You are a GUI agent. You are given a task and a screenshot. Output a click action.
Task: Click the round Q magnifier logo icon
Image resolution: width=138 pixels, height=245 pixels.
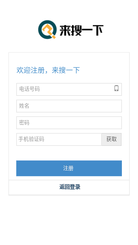point(48,29)
